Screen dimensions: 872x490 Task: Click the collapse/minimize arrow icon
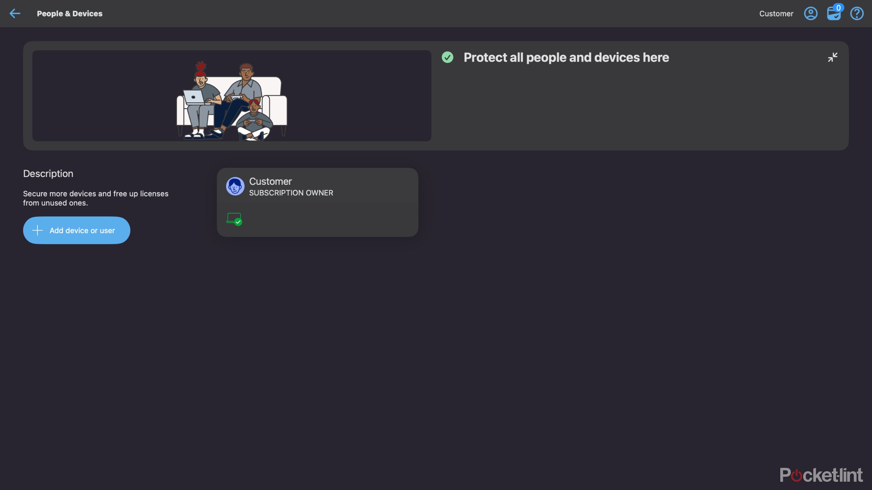832,57
